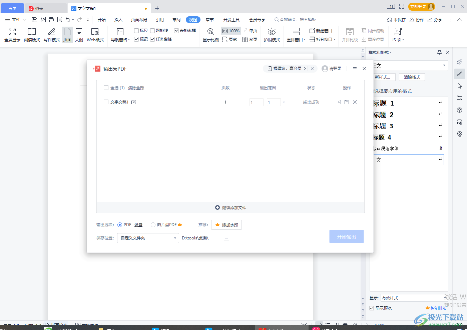Open 显示比例 zoom ratio dialog
467x330 pixels.
click(211, 35)
